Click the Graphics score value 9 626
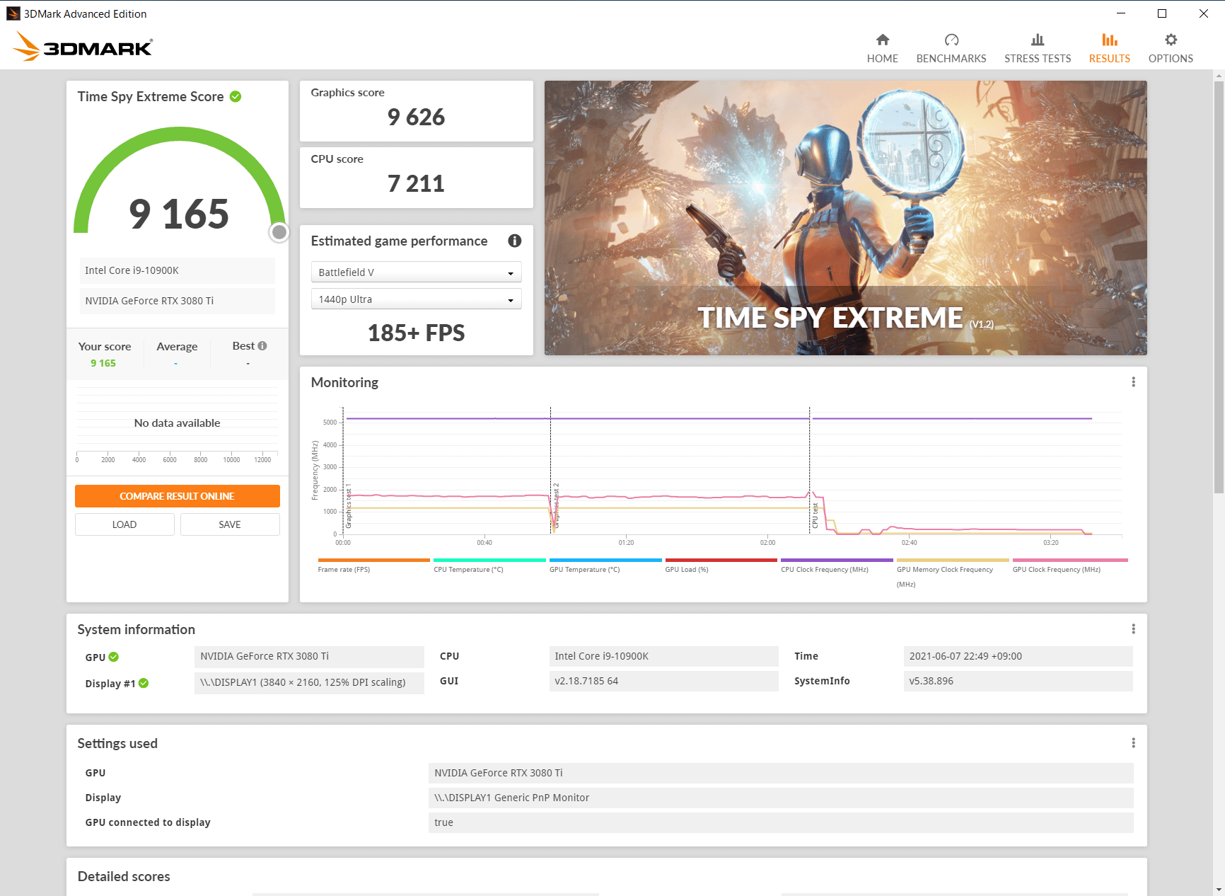The image size is (1225, 896). (x=416, y=117)
